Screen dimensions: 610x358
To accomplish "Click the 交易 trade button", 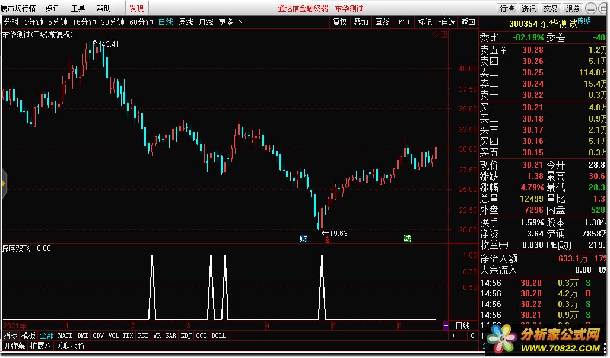I will click(551, 8).
